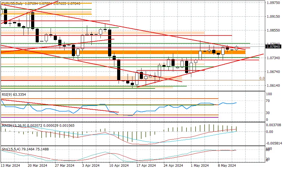The height and width of the screenshot is (169, 283).
Task: Select price axis label 1.07340
Action: [x=273, y=58]
